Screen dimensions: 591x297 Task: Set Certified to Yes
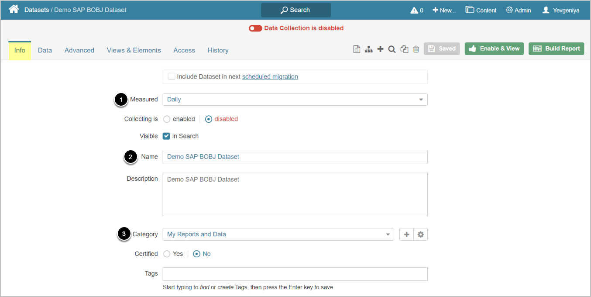coord(167,254)
